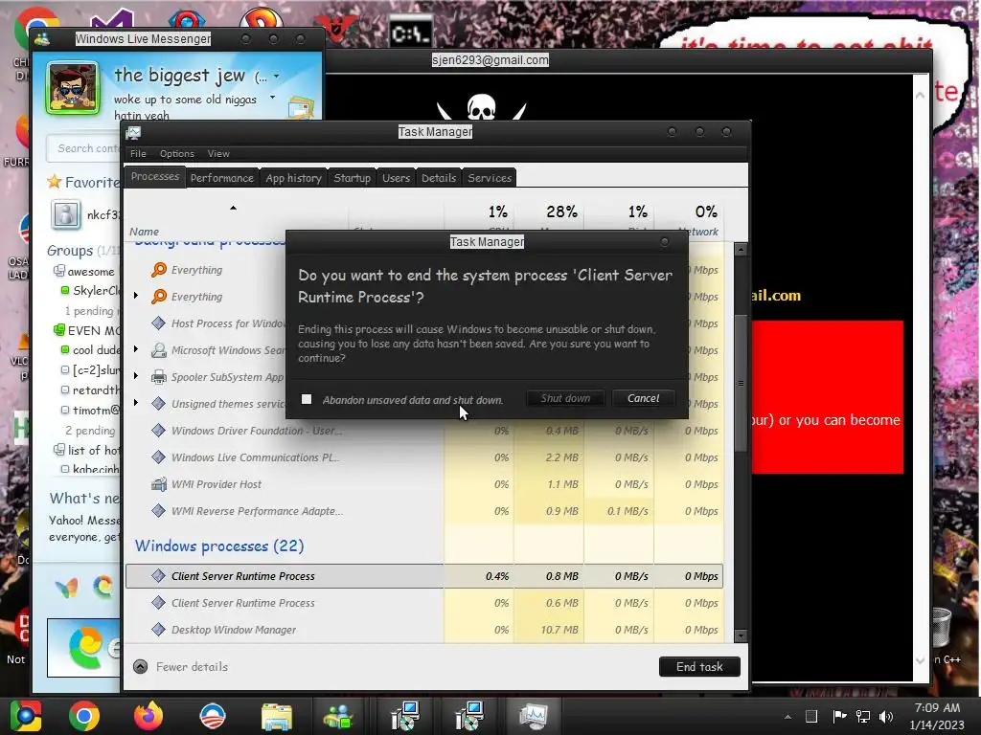
Task: Click Fewer details toggle
Action: pos(180,666)
